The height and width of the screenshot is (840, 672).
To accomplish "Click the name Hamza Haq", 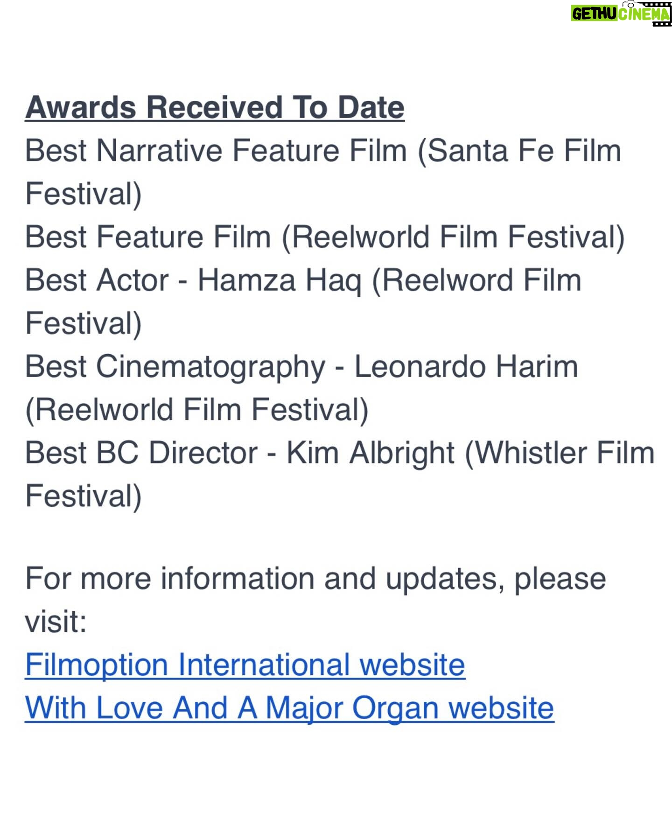I will point(280,281).
